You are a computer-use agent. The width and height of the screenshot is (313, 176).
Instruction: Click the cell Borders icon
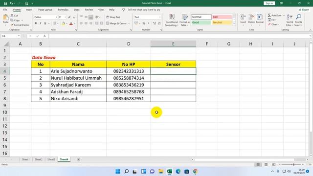tap(54, 23)
